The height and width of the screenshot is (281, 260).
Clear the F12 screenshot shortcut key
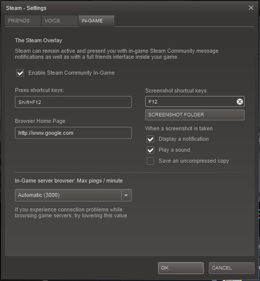pos(240,101)
